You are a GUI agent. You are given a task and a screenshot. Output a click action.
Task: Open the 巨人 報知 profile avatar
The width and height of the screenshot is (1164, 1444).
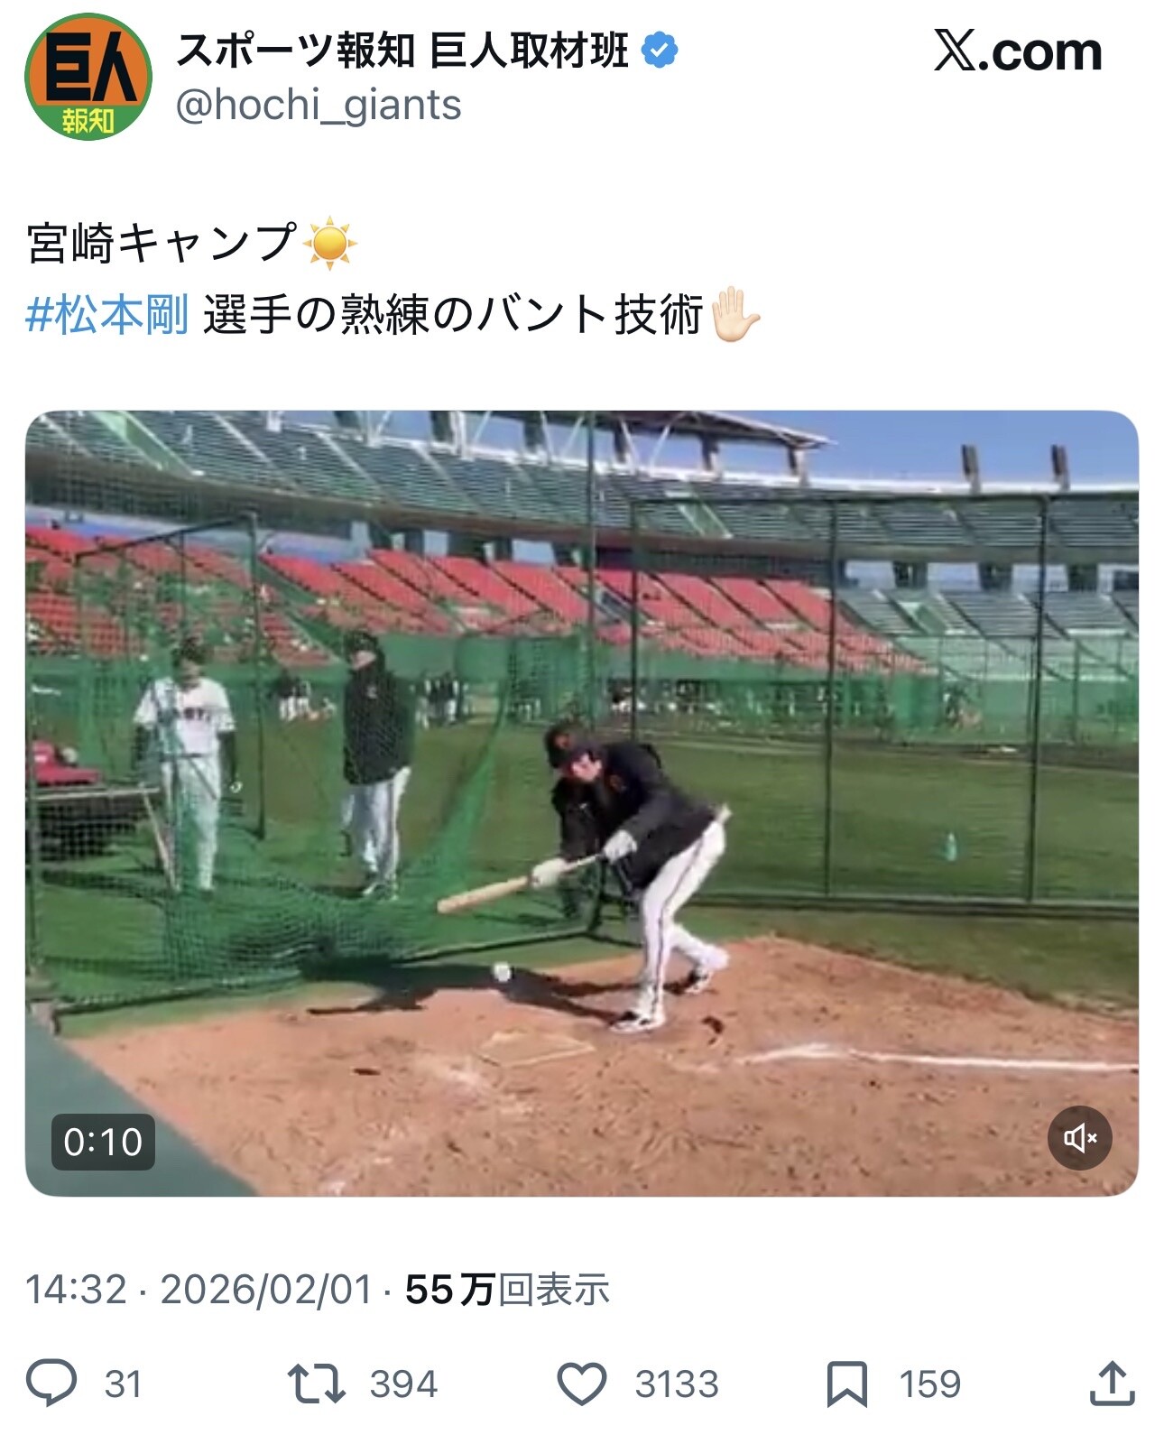pyautogui.click(x=88, y=76)
